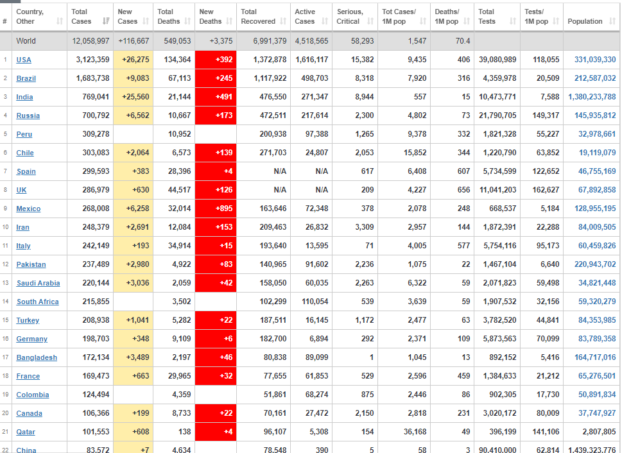622x453 pixels.
Task: Click India's population figure 1,380,233,788
Action: point(591,97)
